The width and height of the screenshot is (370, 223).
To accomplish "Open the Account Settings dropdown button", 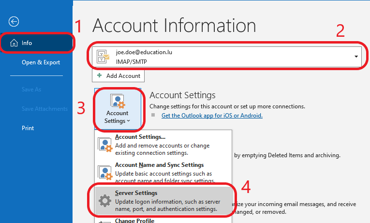I will (x=118, y=109).
